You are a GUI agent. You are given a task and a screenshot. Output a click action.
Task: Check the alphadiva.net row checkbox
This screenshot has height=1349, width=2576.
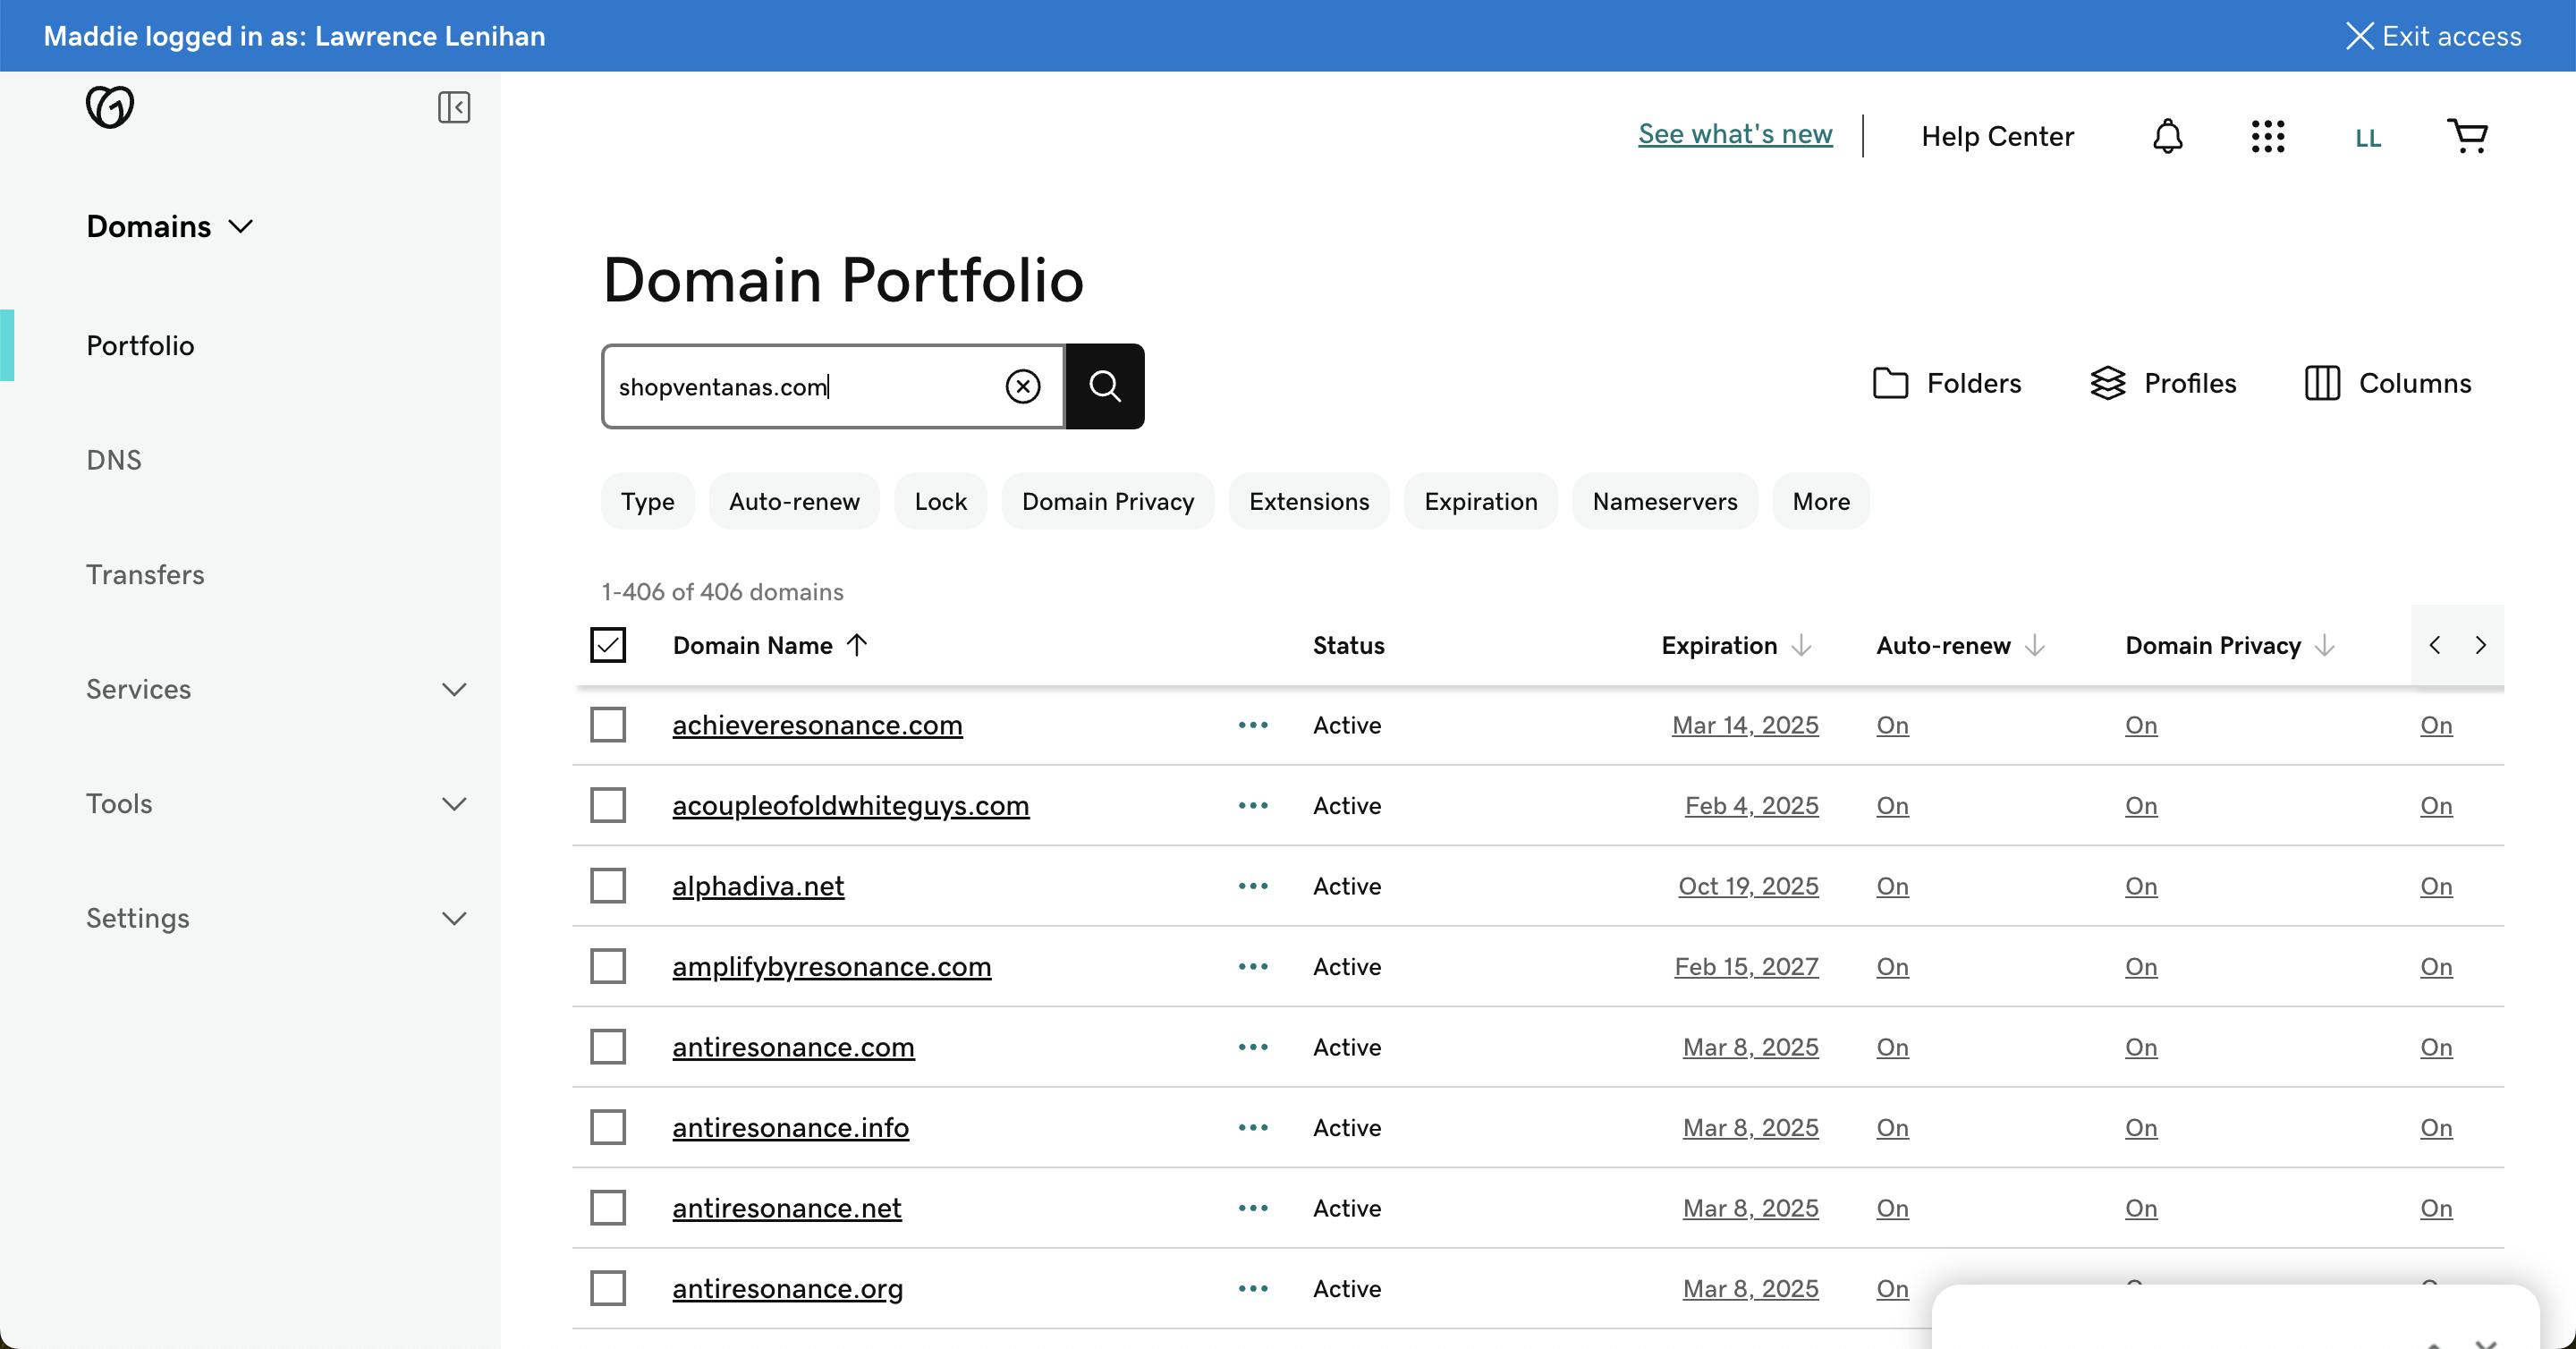click(x=608, y=886)
